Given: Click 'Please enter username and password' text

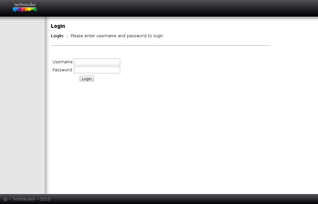Looking at the screenshot, I should 117,36.
